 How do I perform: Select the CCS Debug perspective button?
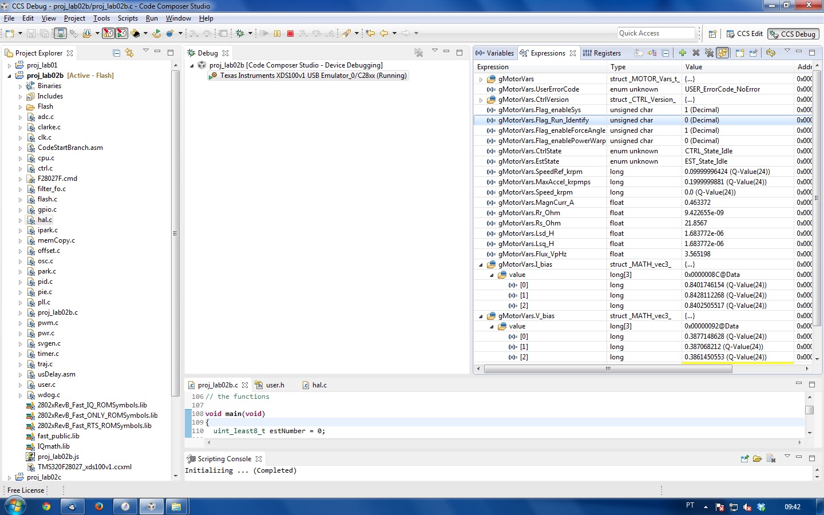[793, 34]
